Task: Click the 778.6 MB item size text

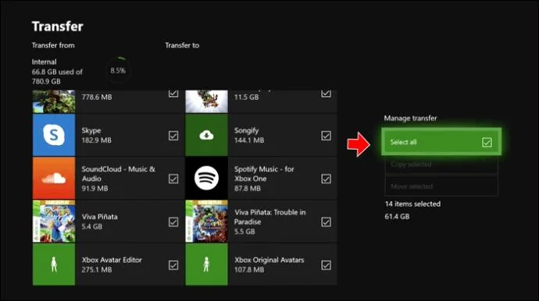Action: point(97,97)
